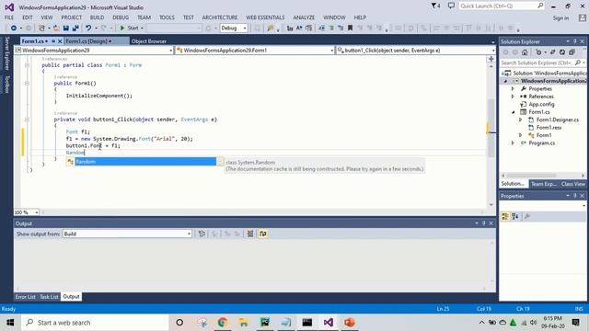This screenshot has height=331, width=589.
Task: Click the Find in Files toolbar icon
Action: pos(270,29)
